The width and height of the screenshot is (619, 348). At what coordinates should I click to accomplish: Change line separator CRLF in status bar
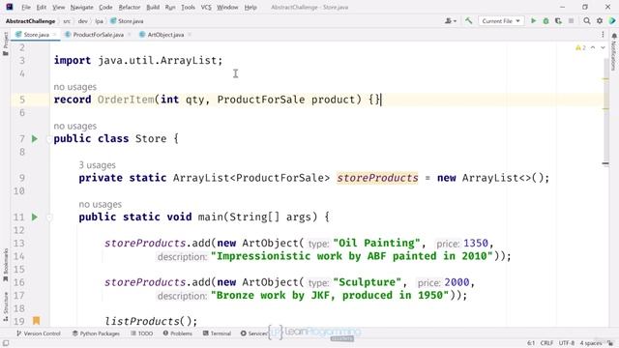click(x=546, y=343)
